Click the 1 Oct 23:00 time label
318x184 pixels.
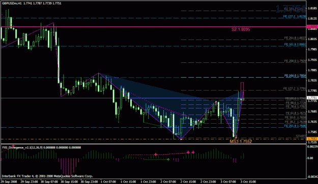149,181
